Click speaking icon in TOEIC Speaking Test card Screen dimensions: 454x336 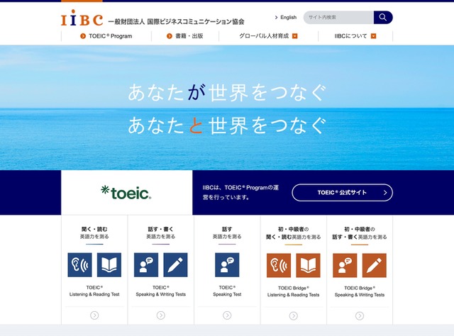point(227,265)
